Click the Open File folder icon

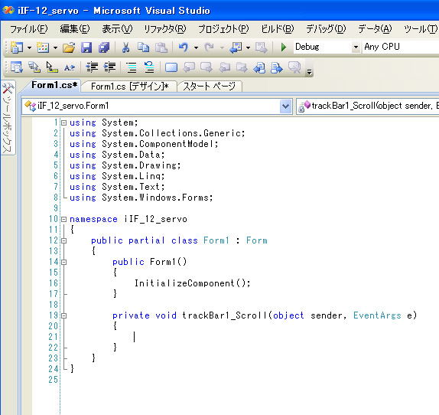[69, 47]
